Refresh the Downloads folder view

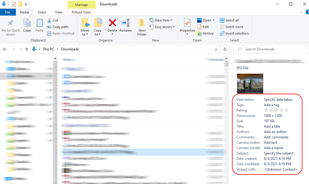[x=225, y=49]
